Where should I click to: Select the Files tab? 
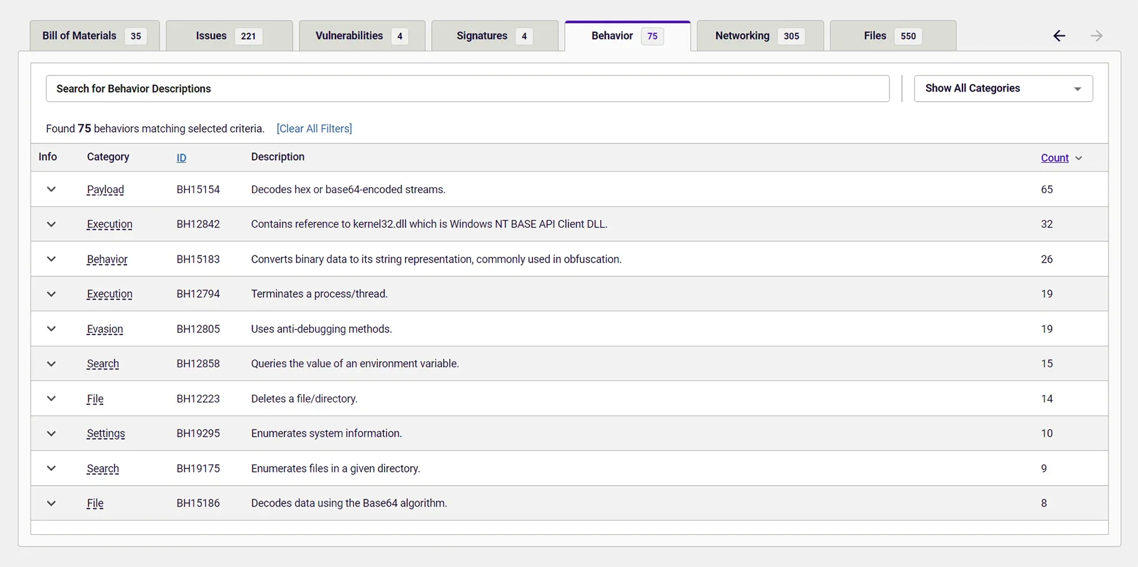(892, 36)
